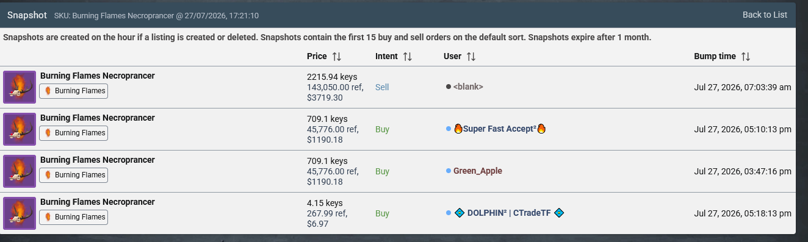The height and width of the screenshot is (242, 808).
Task: Click the diamond icon after CTradeTF
Action: point(559,213)
